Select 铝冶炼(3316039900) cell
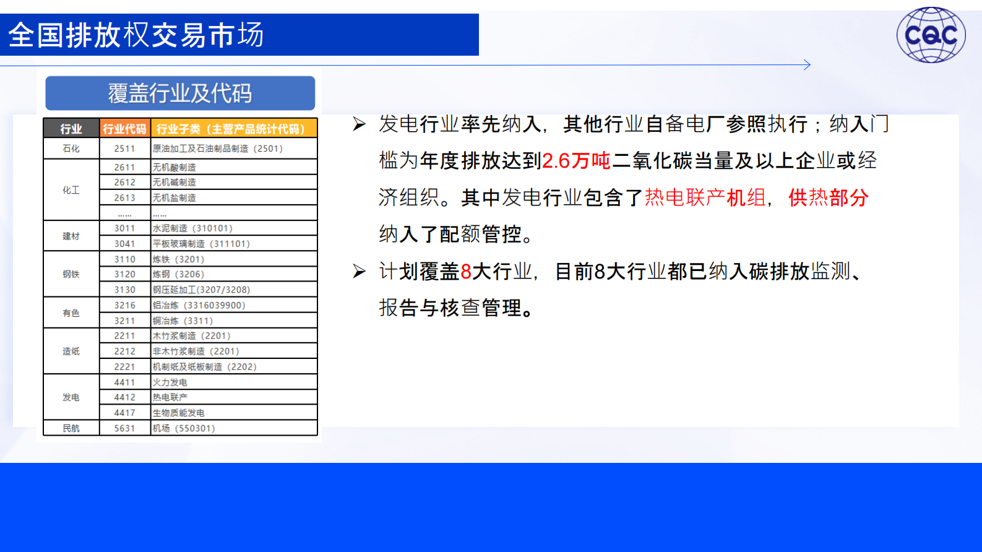The width and height of the screenshot is (982, 552). click(x=234, y=305)
